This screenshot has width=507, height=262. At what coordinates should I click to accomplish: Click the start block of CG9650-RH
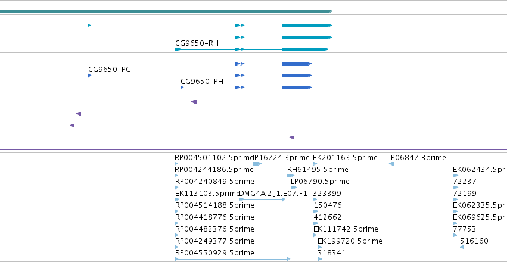tap(178, 49)
